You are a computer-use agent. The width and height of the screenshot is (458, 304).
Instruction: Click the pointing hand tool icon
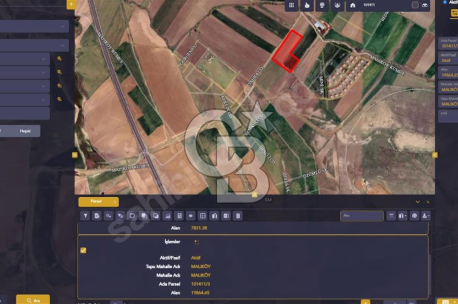pos(307,5)
